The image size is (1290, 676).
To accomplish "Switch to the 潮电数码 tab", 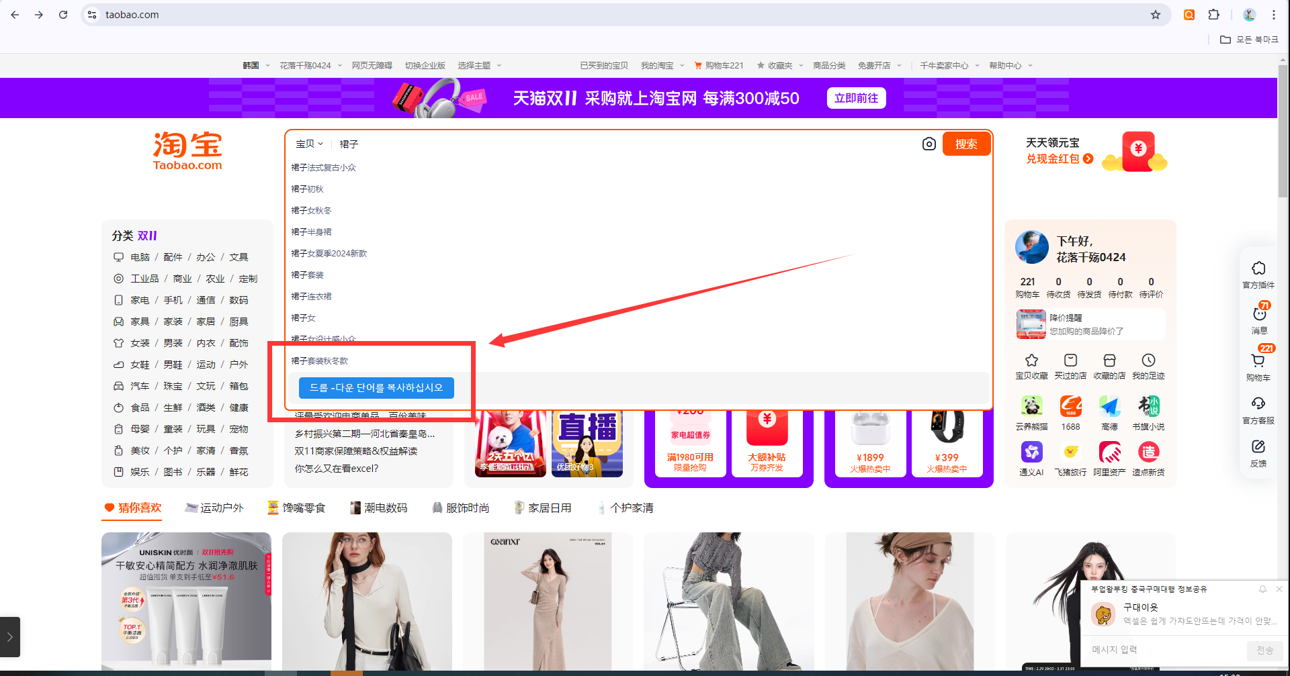I will coord(378,508).
